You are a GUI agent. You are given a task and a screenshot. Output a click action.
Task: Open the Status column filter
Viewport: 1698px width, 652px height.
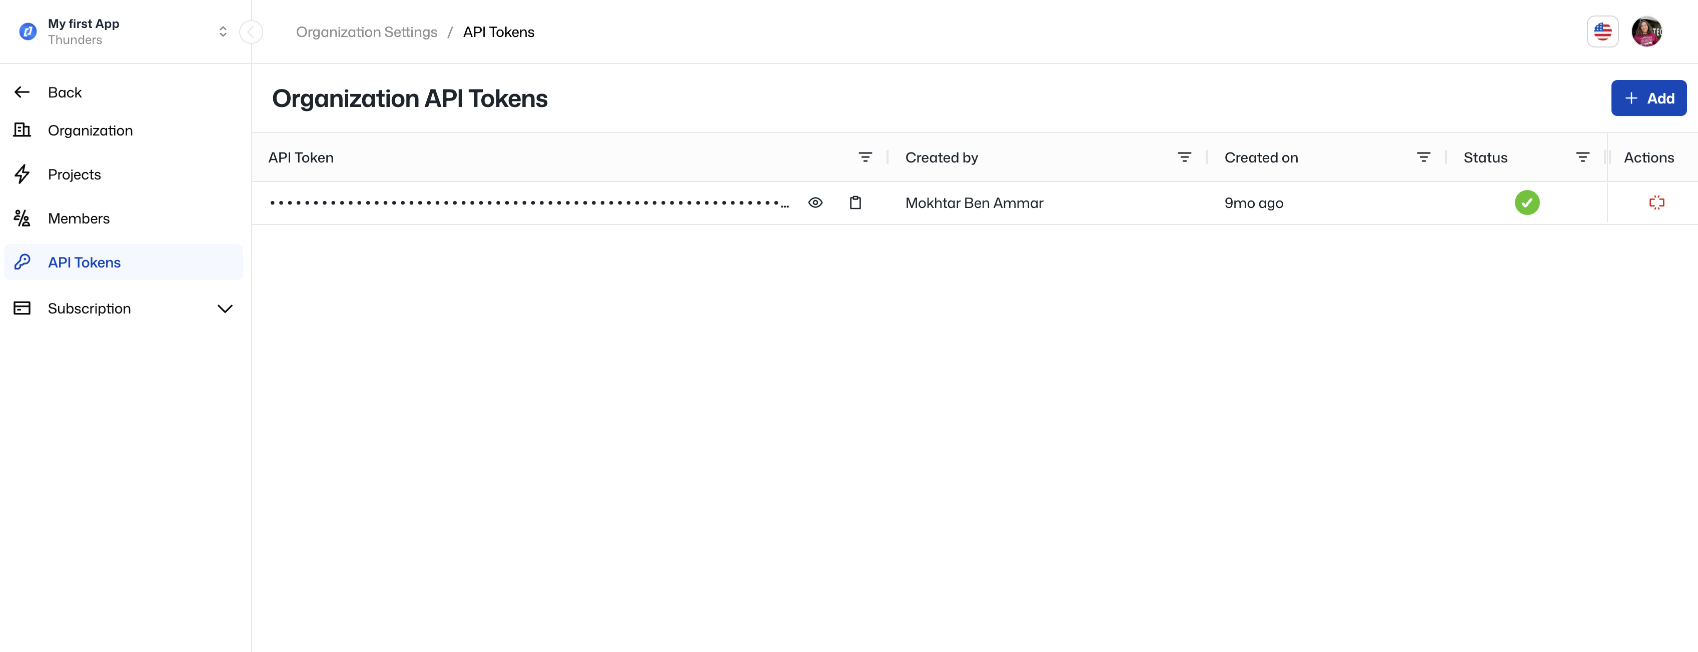click(x=1582, y=157)
